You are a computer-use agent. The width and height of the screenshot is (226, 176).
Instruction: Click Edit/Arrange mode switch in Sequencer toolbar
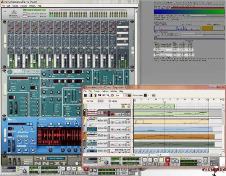pyautogui.click(x=85, y=95)
